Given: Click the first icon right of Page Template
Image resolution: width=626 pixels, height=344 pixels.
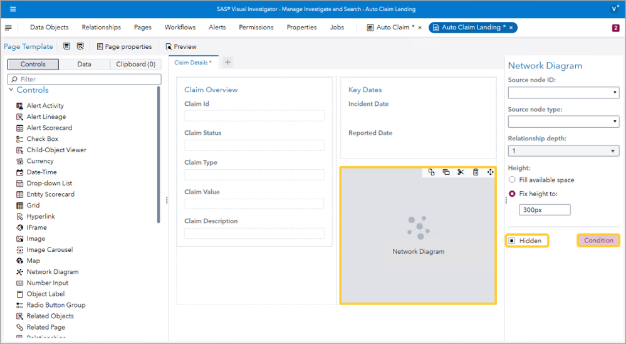Looking at the screenshot, I should 67,46.
